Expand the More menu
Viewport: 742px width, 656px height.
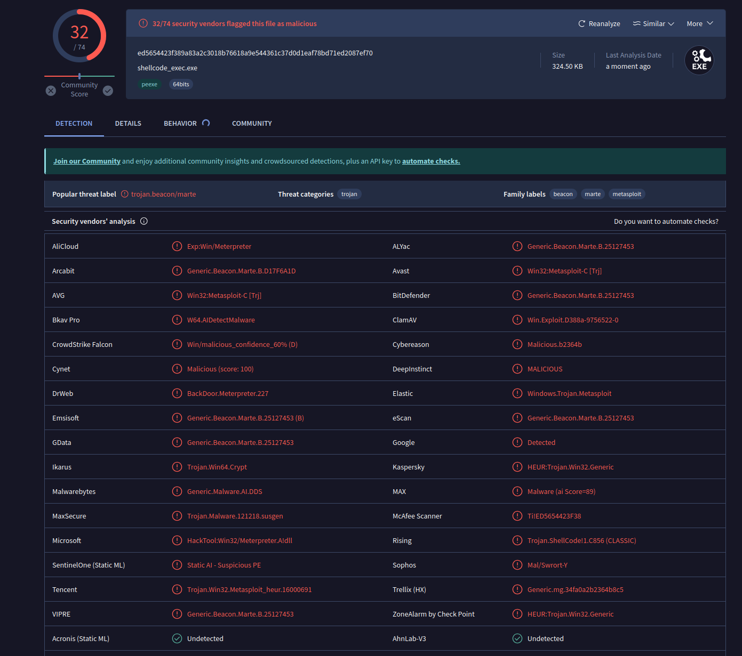[x=700, y=23]
